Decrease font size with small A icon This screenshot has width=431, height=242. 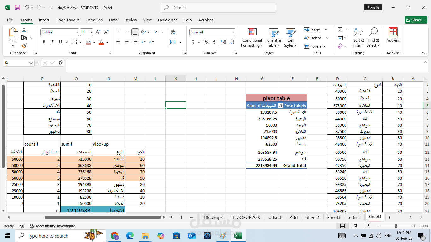[x=106, y=32]
